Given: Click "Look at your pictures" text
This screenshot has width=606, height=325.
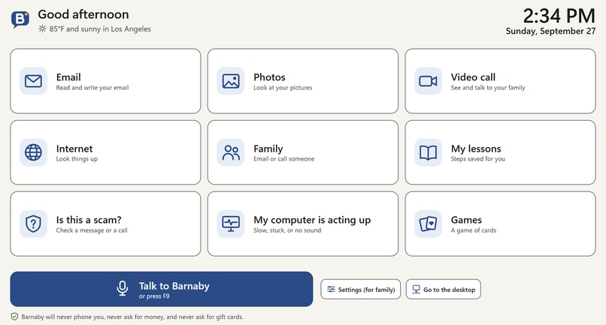Looking at the screenshot, I should 283,88.
